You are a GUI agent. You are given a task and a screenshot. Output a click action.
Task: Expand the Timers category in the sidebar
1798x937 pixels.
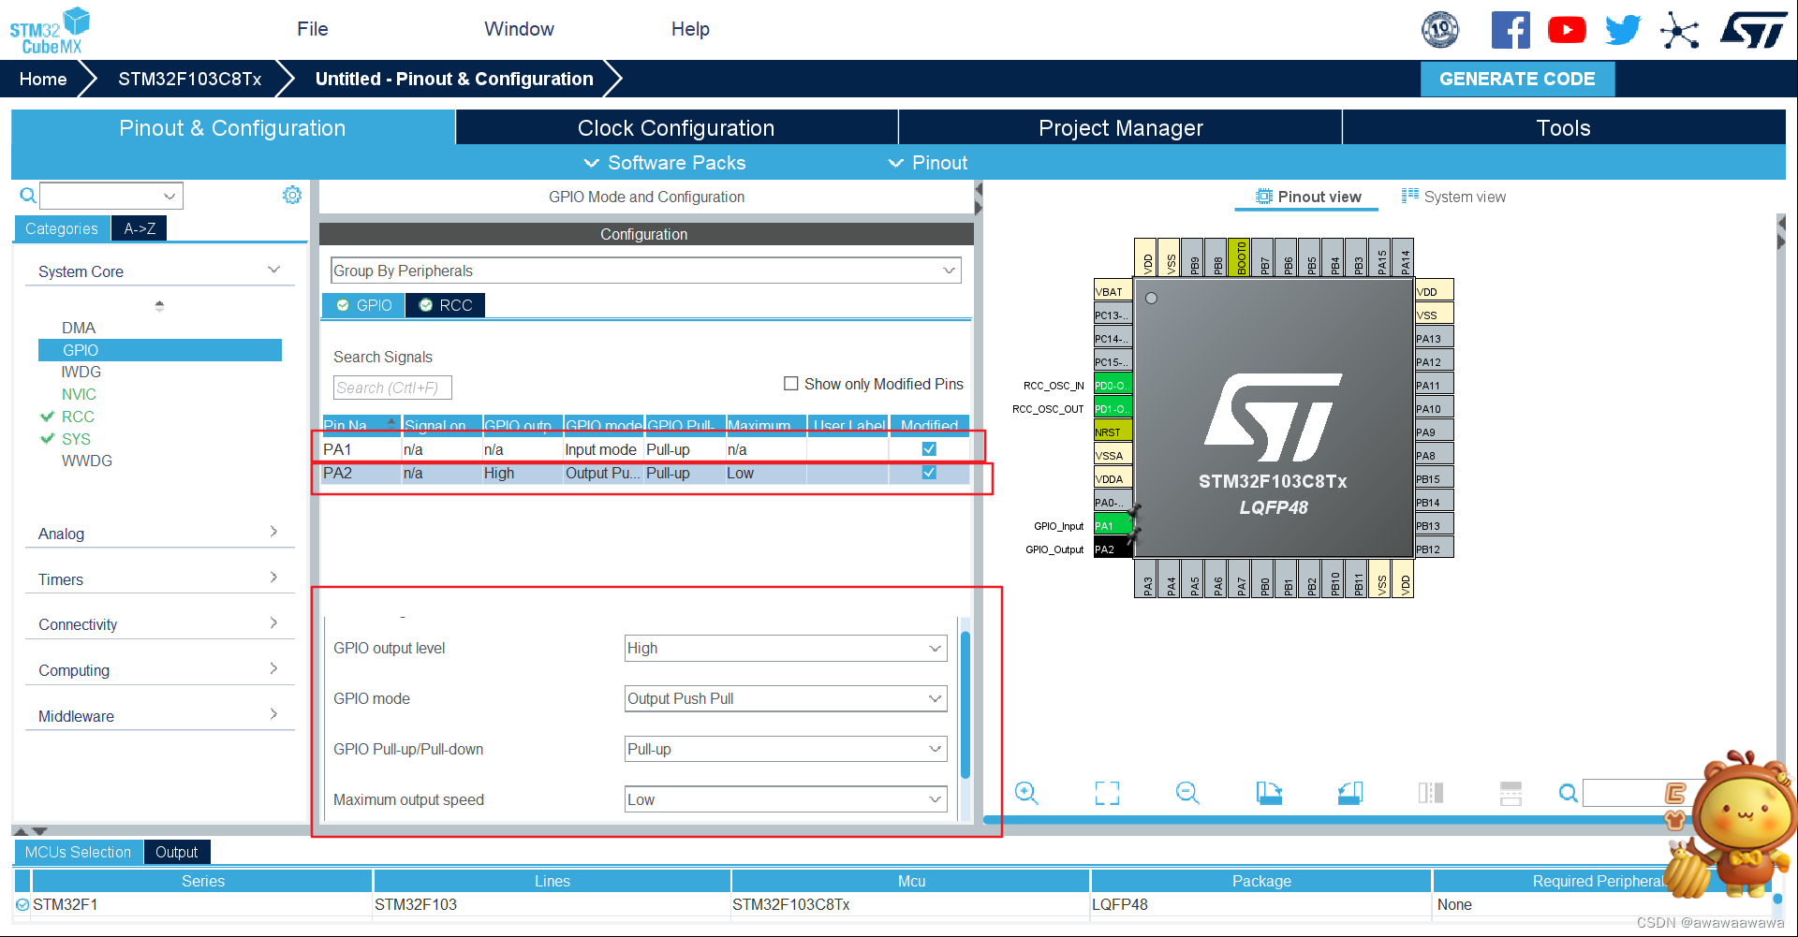click(x=273, y=577)
